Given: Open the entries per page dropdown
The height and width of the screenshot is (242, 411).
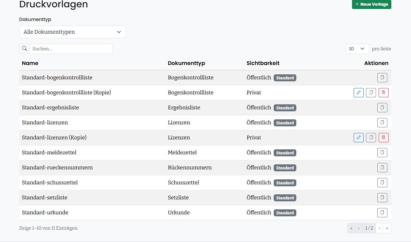Looking at the screenshot, I should tap(358, 49).
